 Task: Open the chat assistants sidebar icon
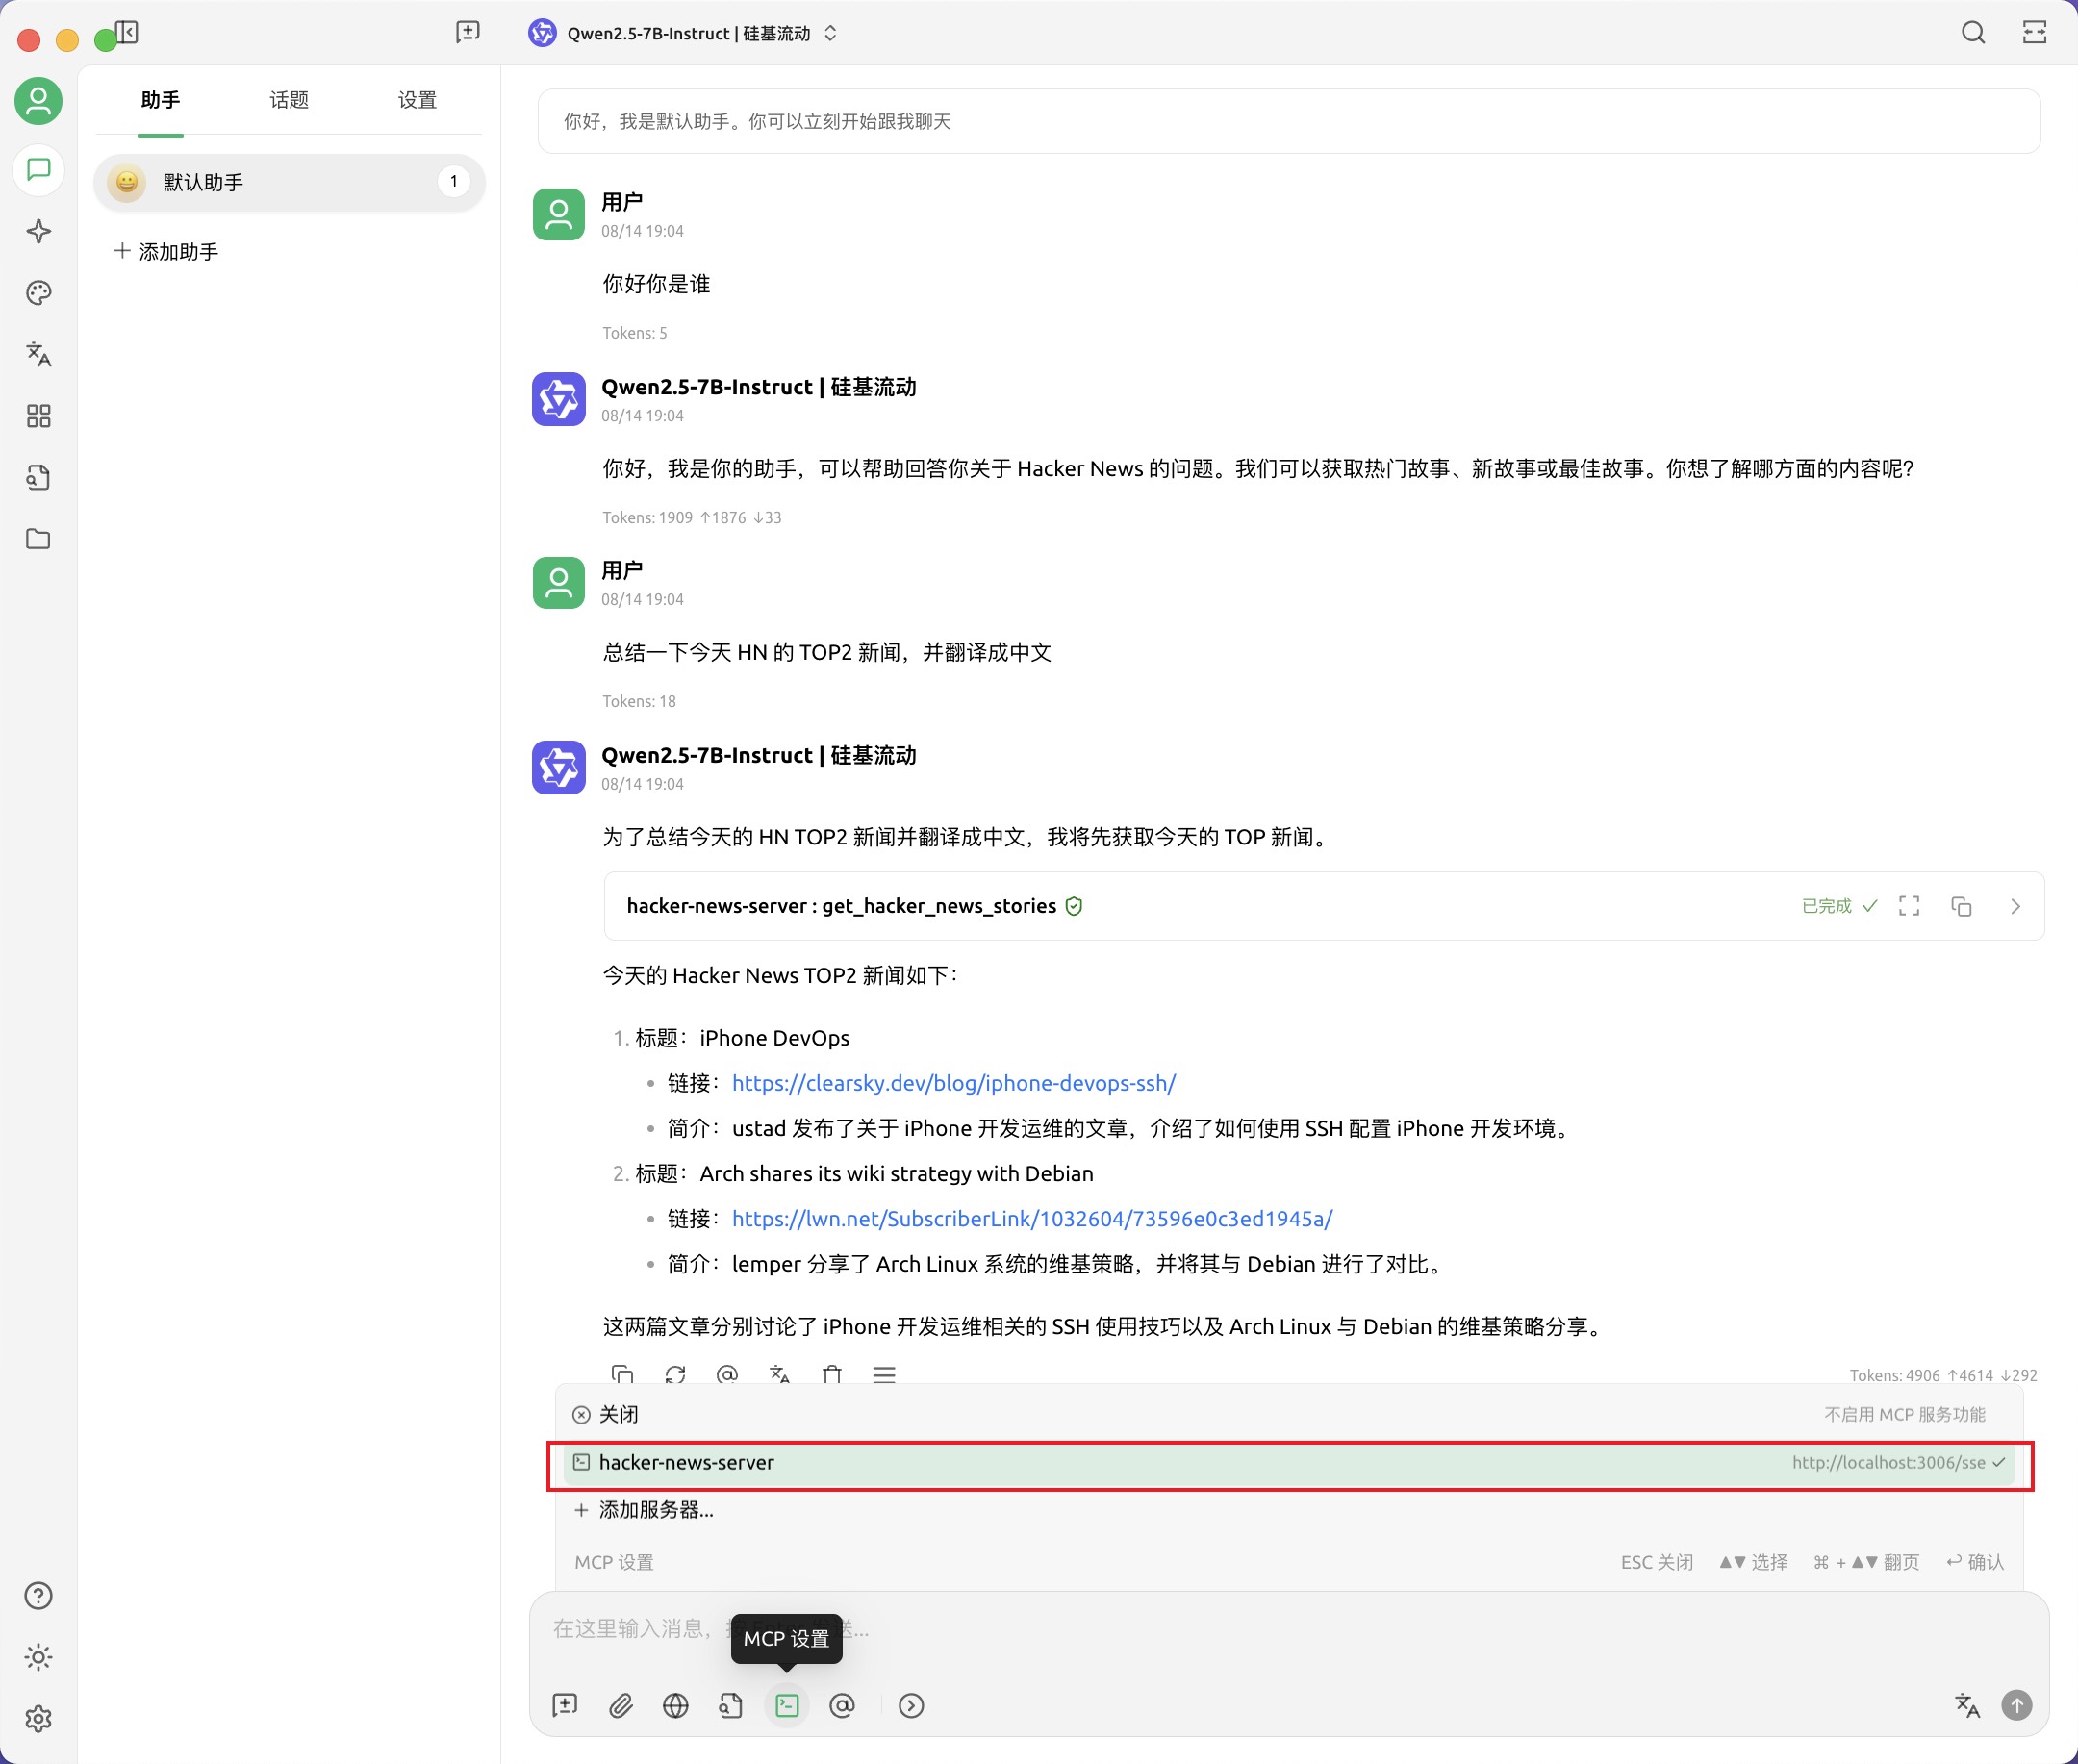click(x=38, y=170)
